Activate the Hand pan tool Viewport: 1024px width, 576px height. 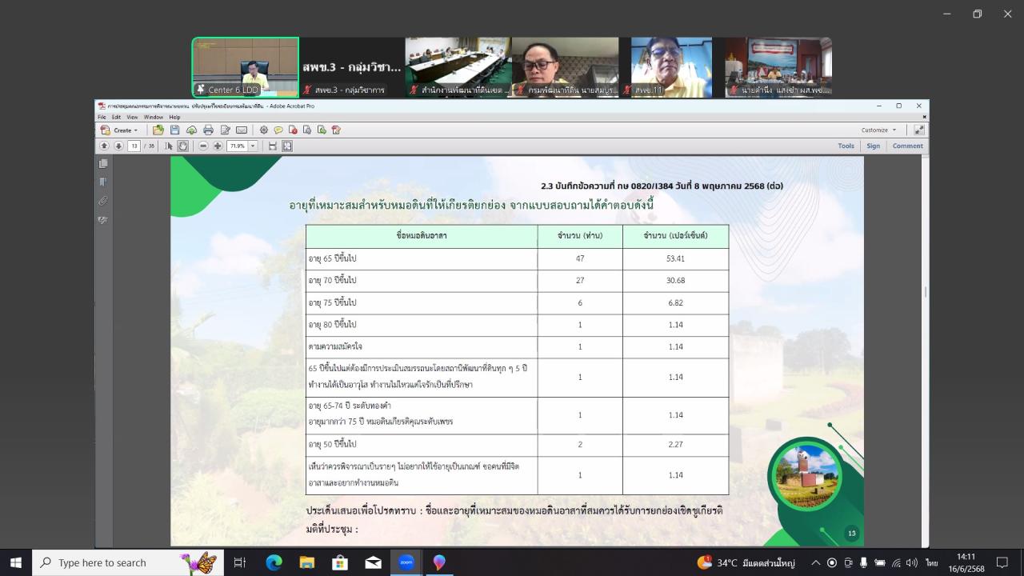tap(182, 146)
